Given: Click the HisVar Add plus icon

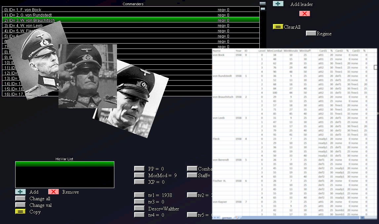Looking at the screenshot, I should [x=20, y=192].
